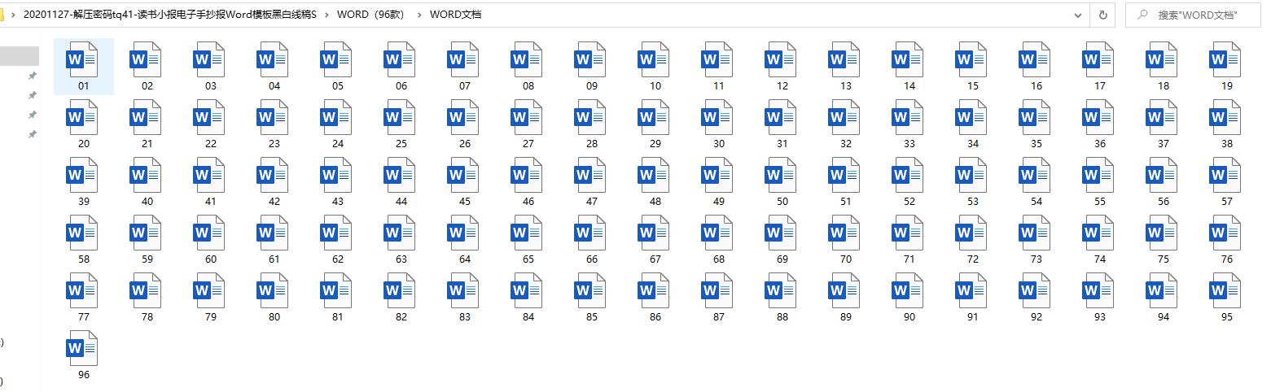
Task: Click the file name label 79
Action: 210,317
